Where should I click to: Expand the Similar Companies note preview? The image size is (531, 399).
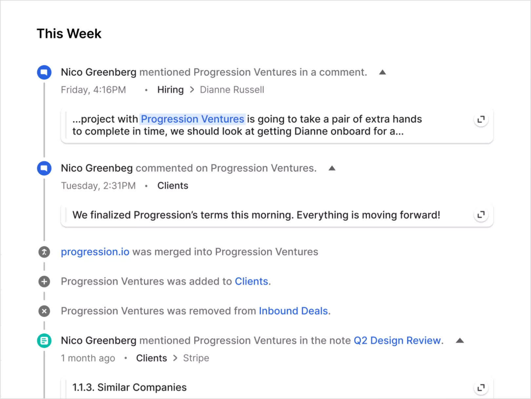[x=481, y=388]
